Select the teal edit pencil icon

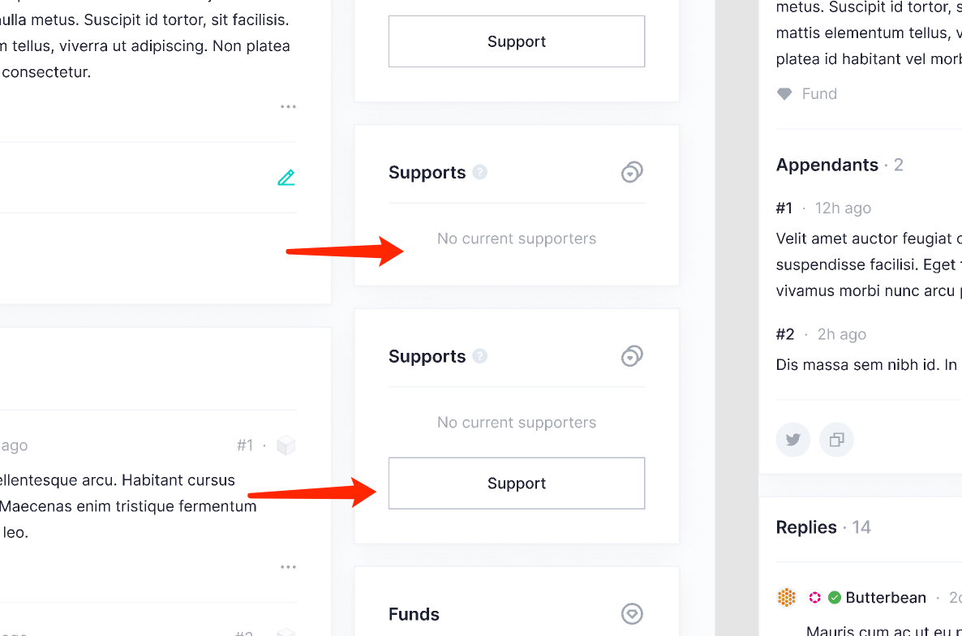[286, 177]
